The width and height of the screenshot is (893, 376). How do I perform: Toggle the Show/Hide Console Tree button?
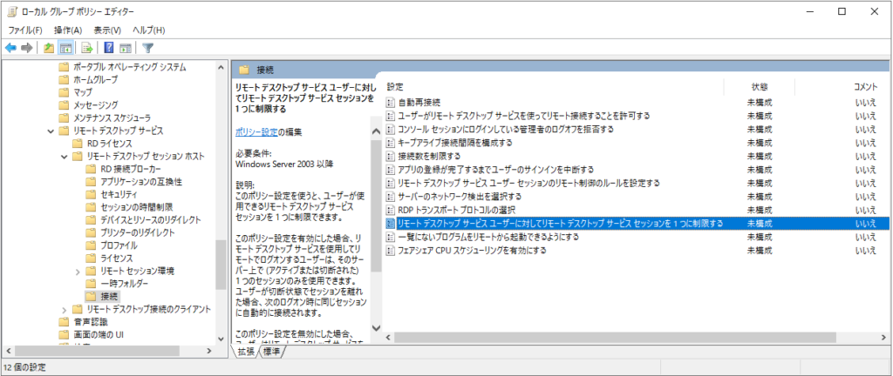[x=65, y=48]
